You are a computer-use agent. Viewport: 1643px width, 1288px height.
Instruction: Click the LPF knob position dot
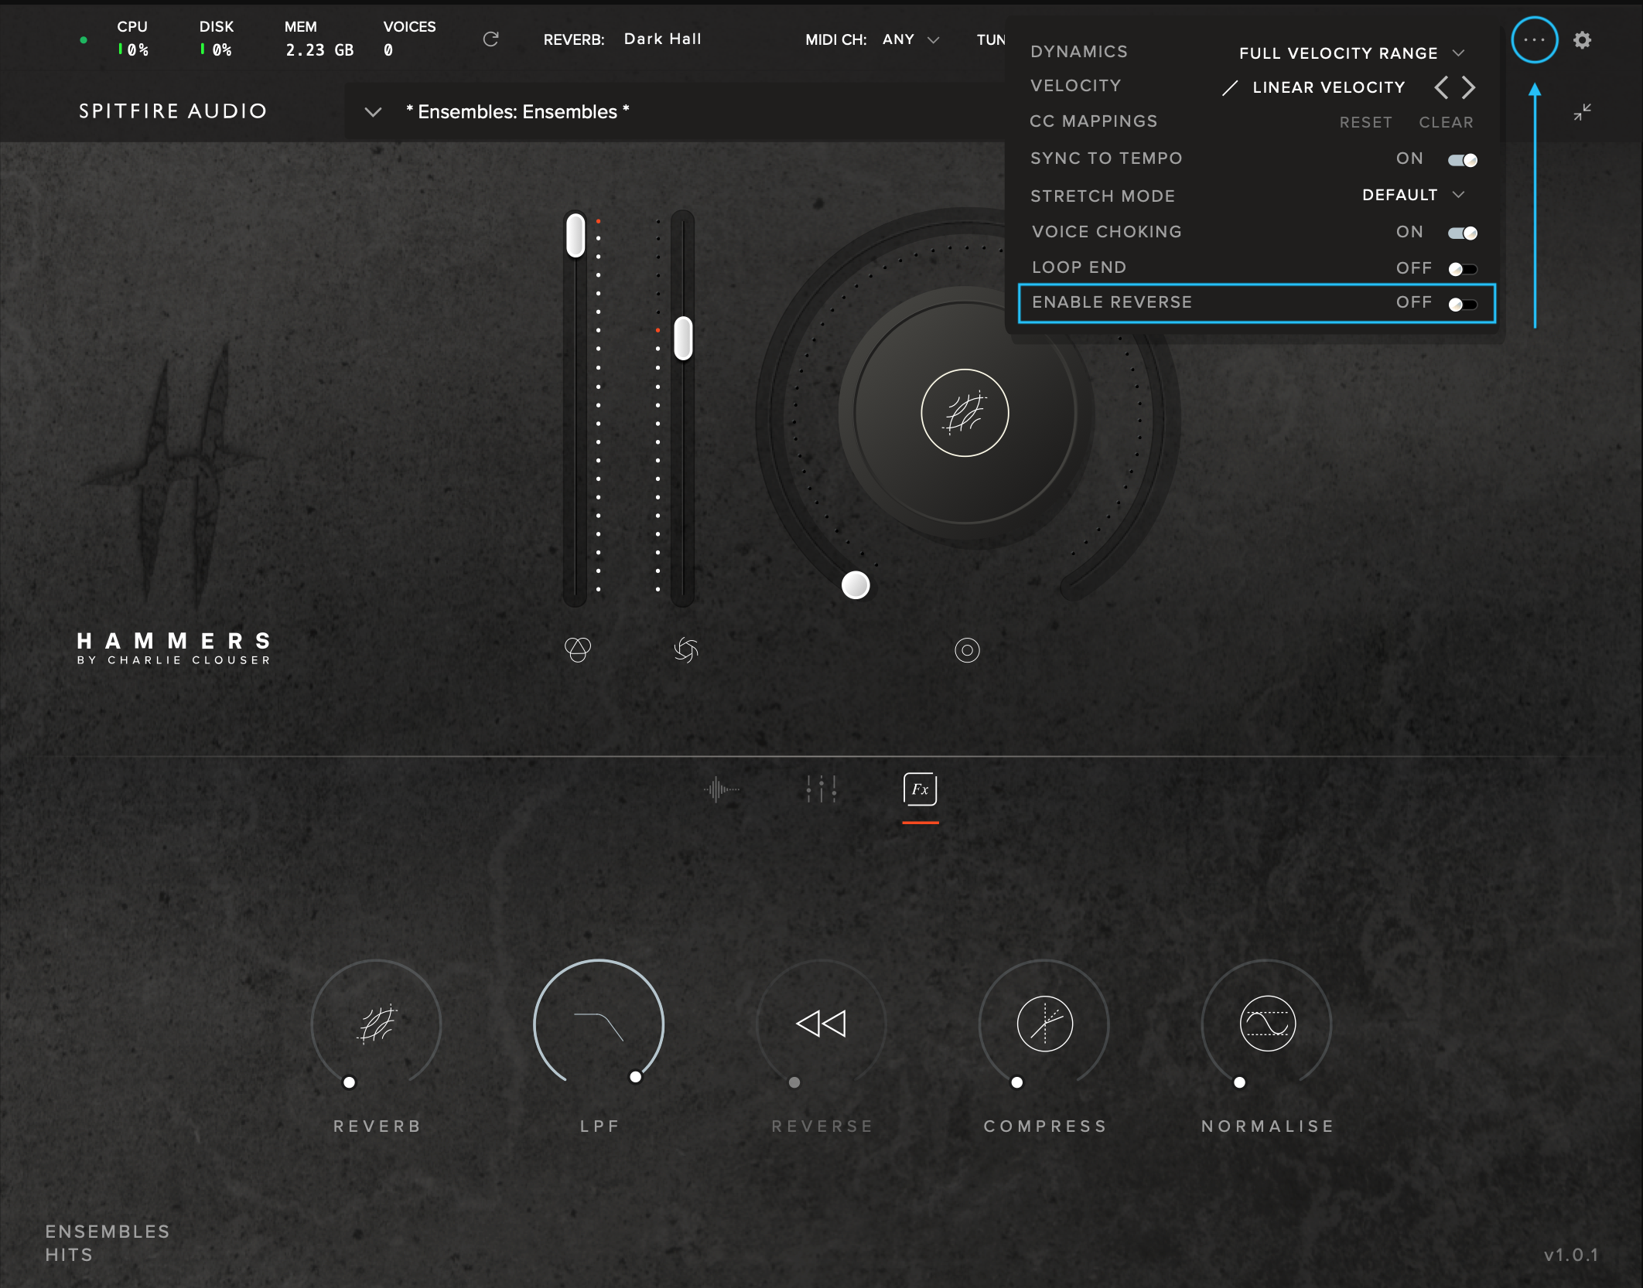click(x=635, y=1076)
